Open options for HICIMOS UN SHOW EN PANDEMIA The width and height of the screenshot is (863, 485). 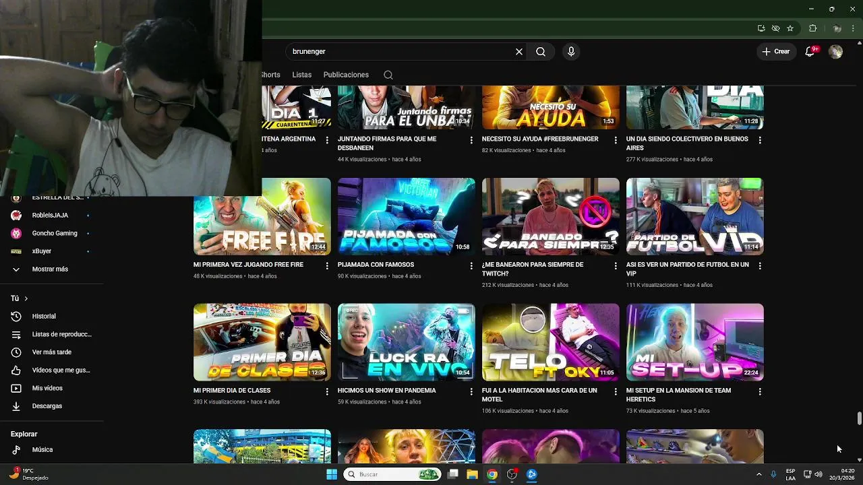471,391
